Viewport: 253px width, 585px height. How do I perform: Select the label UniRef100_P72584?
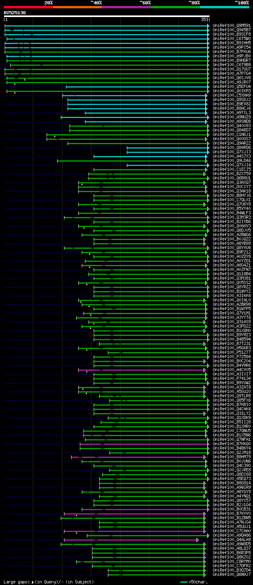(x=232, y=357)
